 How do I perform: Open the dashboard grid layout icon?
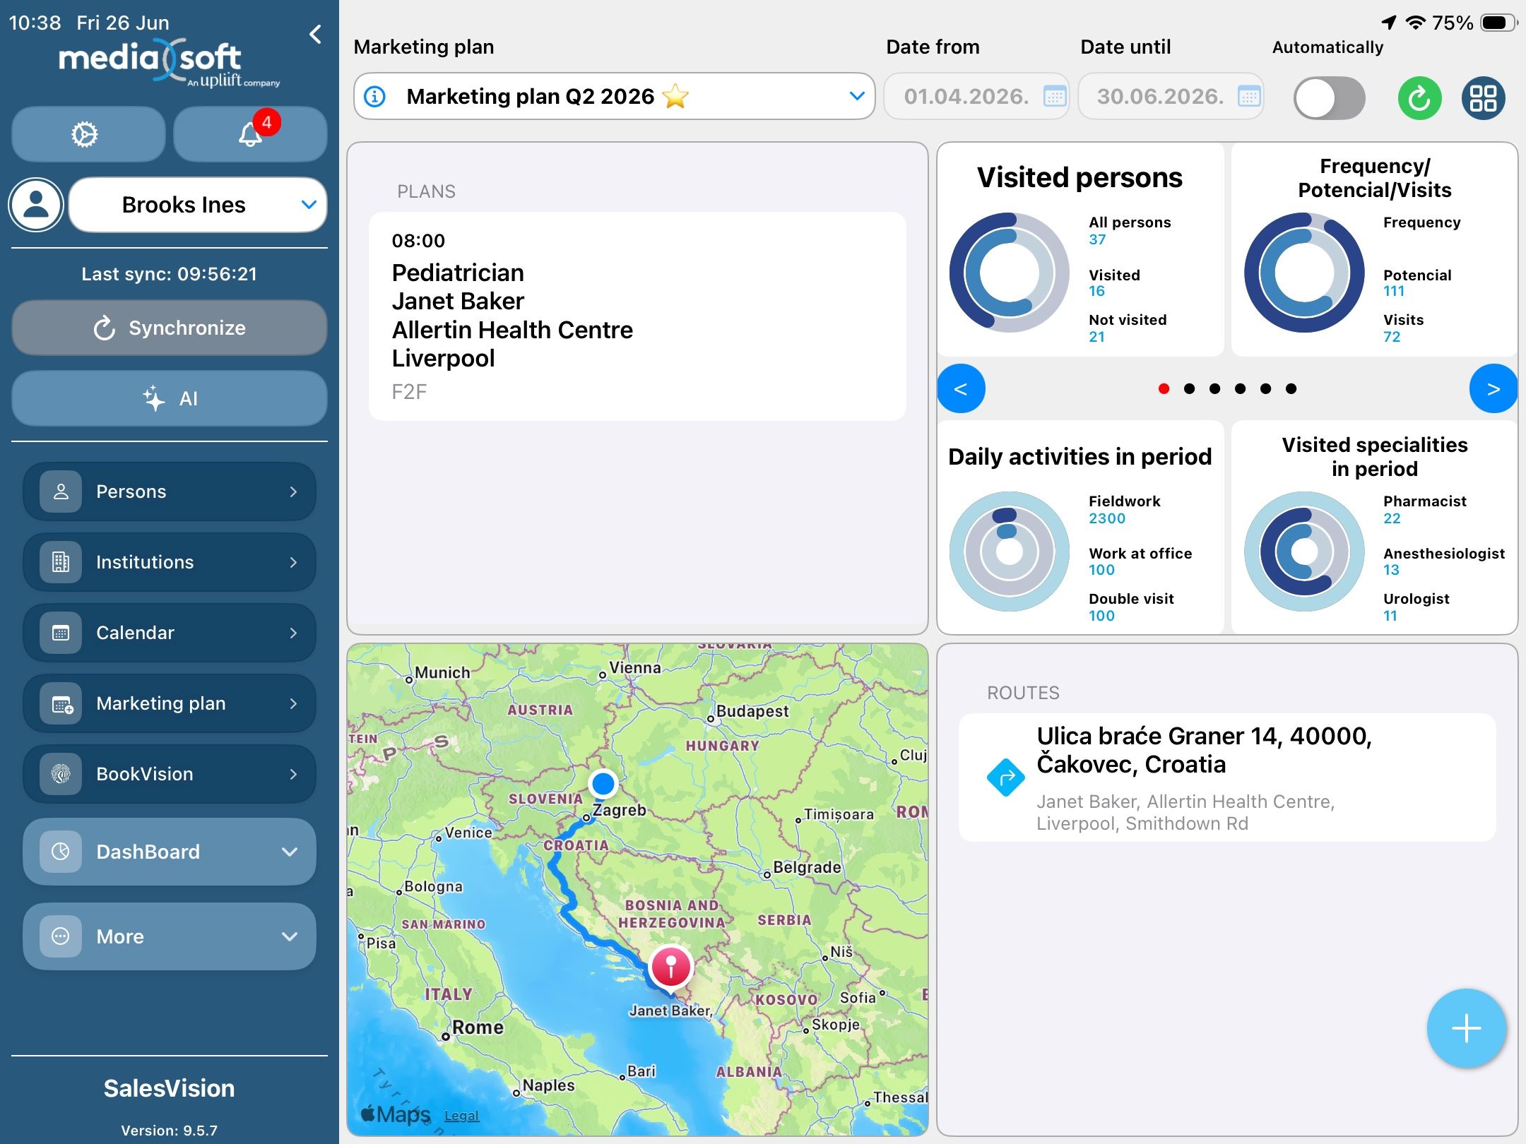(x=1483, y=97)
